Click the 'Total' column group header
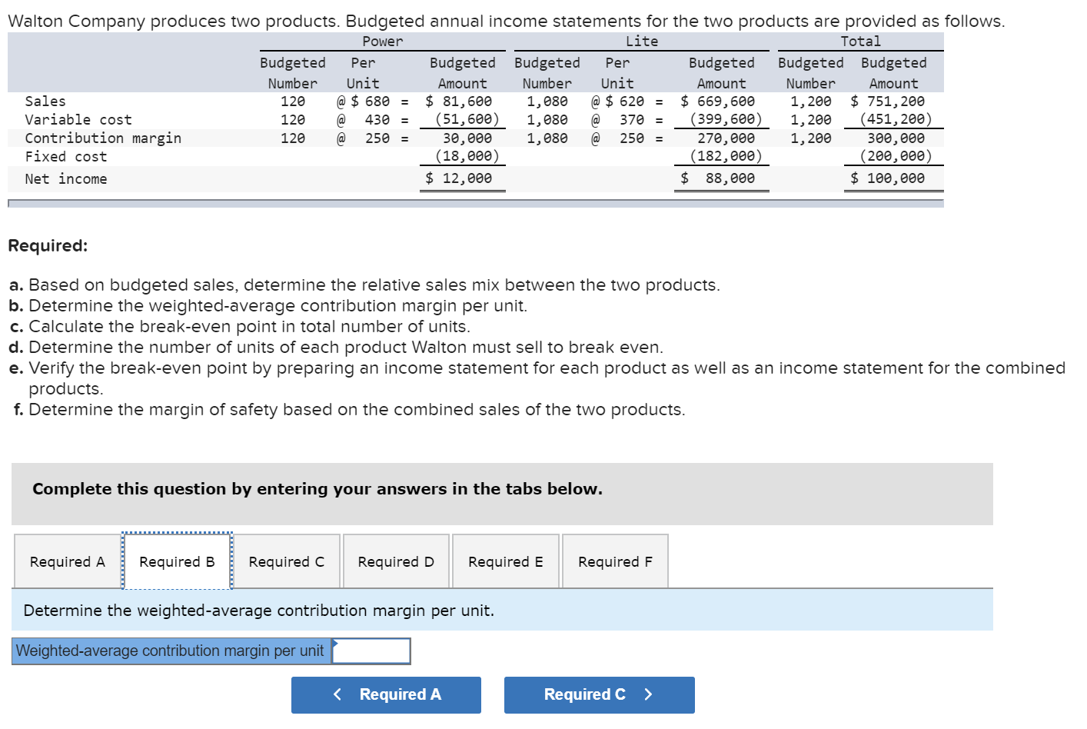 [861, 42]
